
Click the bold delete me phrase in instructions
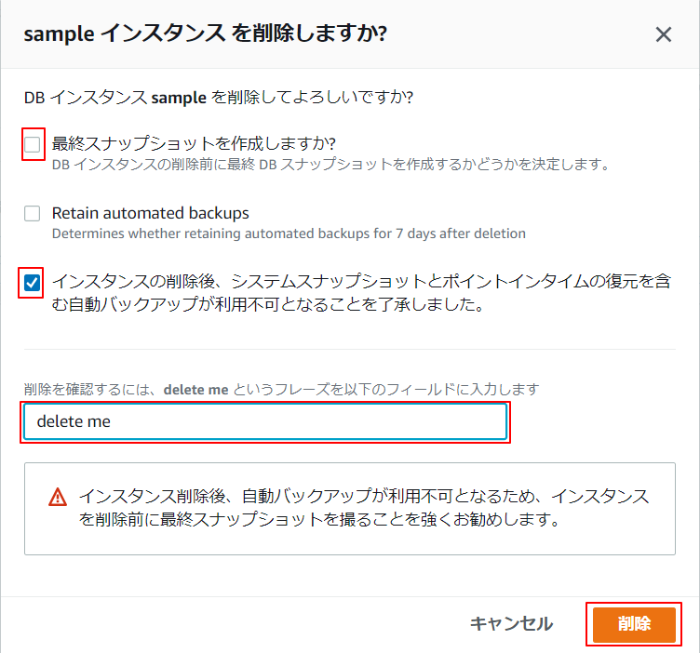196,390
